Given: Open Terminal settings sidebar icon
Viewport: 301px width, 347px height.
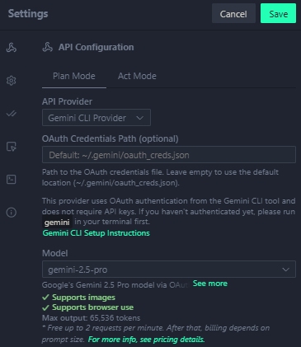Looking at the screenshot, I should click(x=12, y=180).
